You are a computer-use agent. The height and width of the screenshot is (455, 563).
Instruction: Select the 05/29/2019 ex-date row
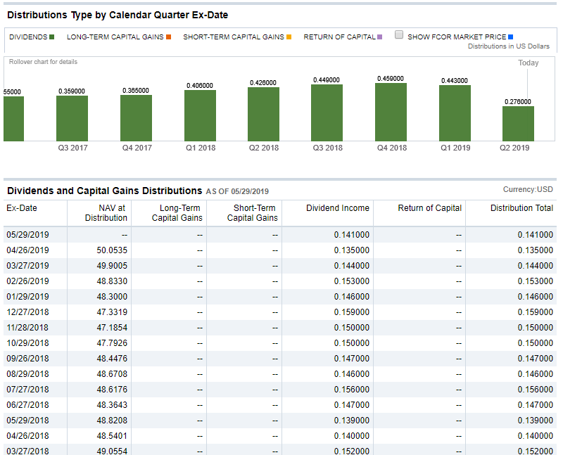[27, 235]
